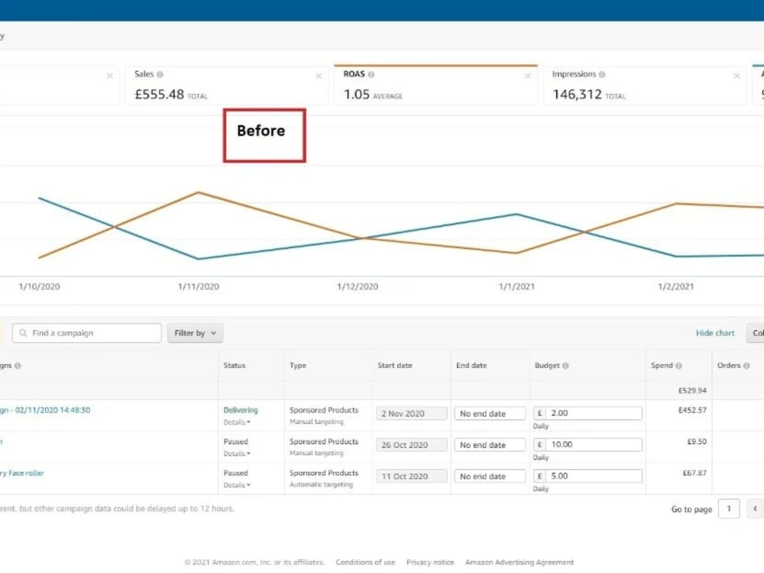
Task: Select the ROAS metric card
Action: point(435,86)
